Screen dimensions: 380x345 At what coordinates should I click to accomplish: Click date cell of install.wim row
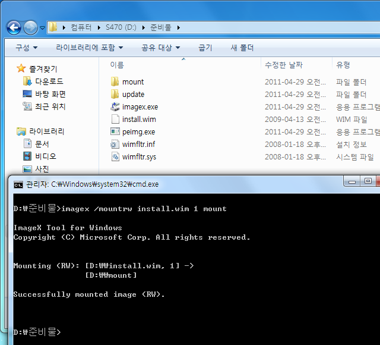click(x=296, y=120)
